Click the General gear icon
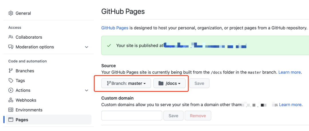The image size is (309, 131). (11, 13)
